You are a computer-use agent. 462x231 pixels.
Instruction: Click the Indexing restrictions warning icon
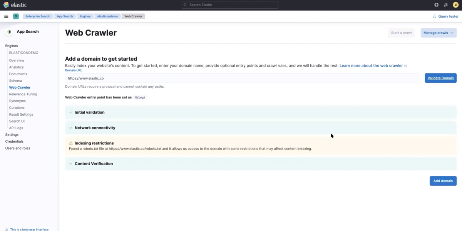71,143
